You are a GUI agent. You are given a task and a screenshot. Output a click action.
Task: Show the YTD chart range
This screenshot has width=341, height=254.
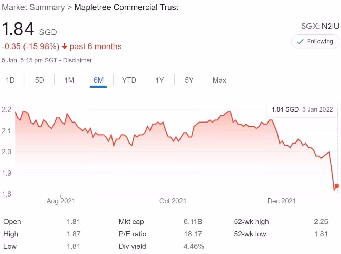pyautogui.click(x=129, y=80)
